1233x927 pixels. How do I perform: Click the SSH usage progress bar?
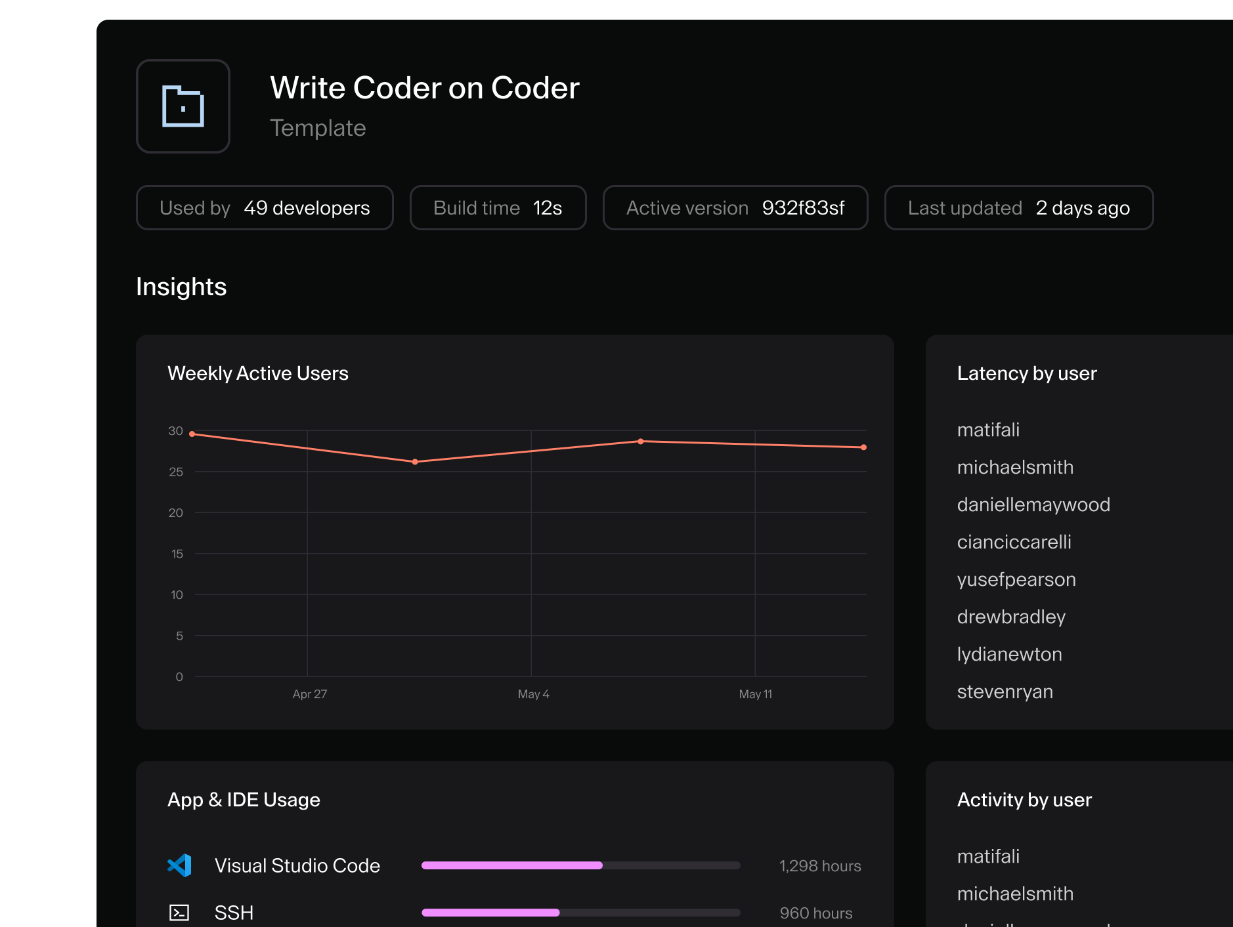[580, 912]
